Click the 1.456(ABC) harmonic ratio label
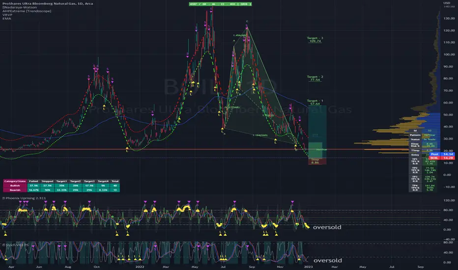Viewport: 458px width, 270px height. 240,36
